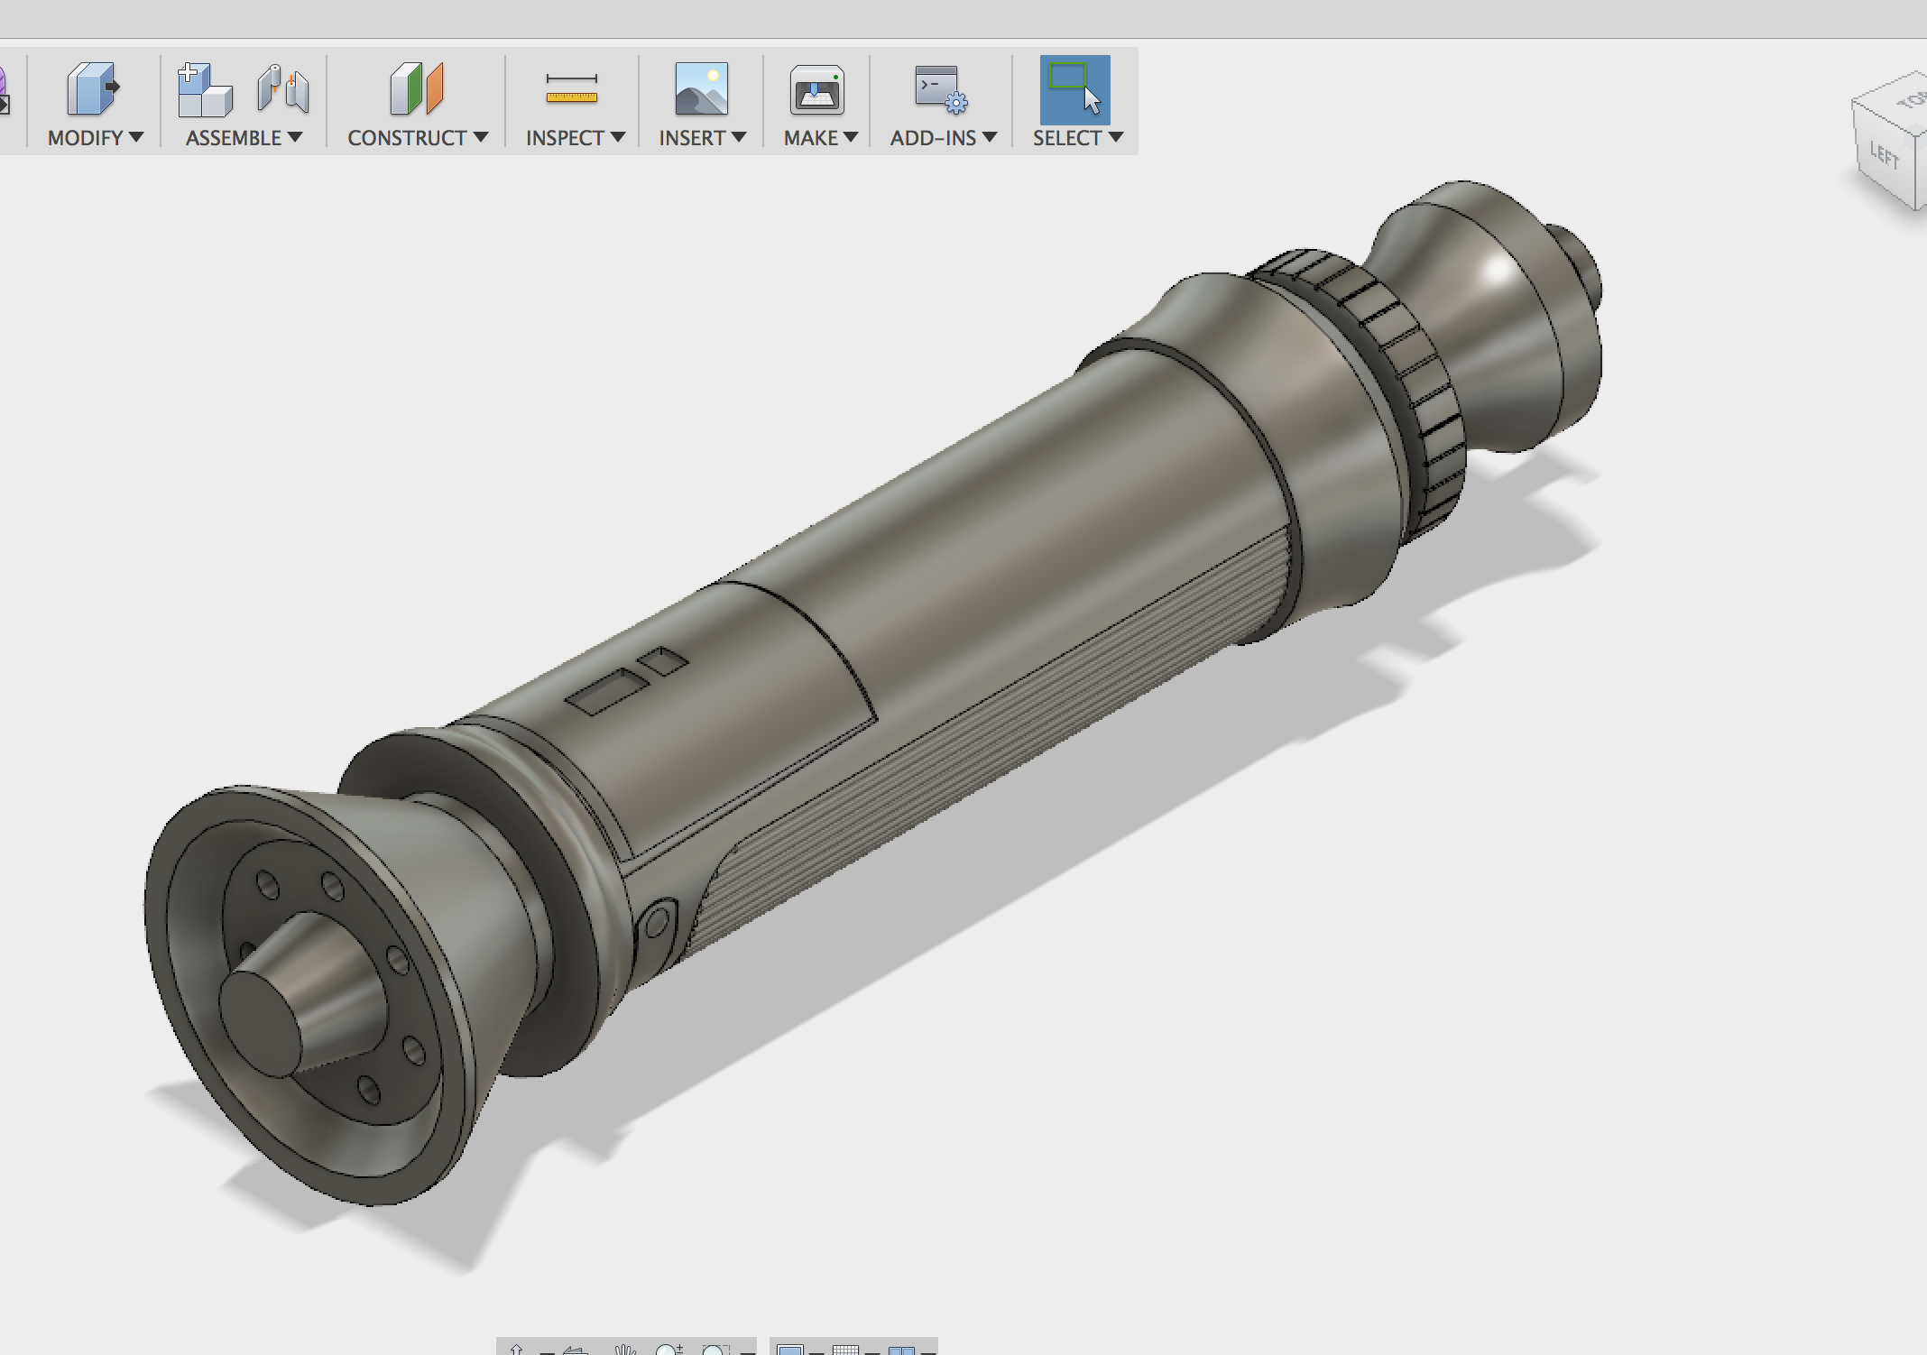Expand the SELECT dropdown menu

tap(1078, 138)
